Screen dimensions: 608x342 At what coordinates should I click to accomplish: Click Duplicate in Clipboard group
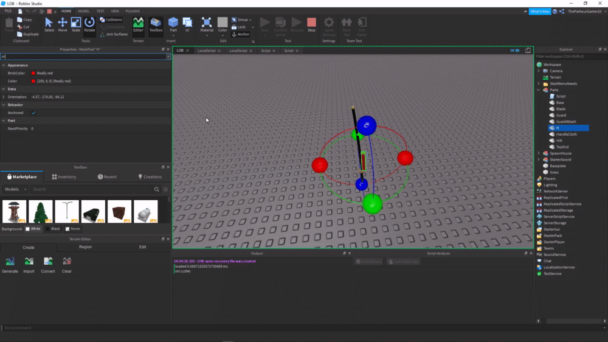coord(28,34)
